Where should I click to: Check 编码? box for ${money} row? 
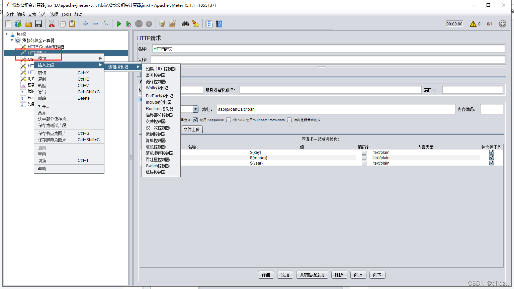point(364,158)
